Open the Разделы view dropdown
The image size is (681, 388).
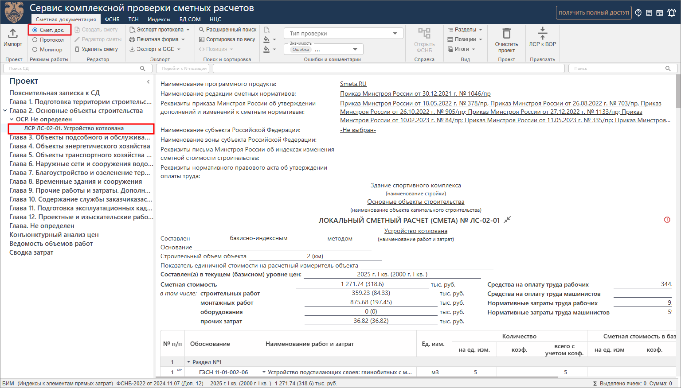tap(465, 30)
